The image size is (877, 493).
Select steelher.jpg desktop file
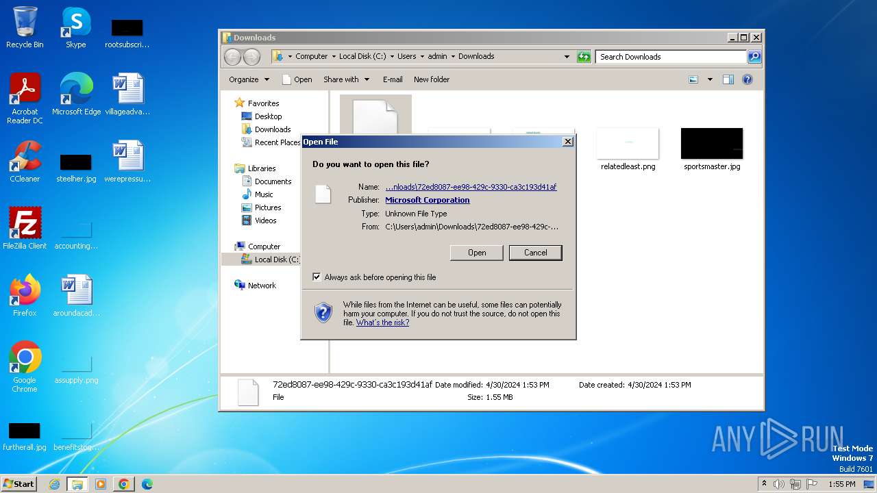coord(76,168)
